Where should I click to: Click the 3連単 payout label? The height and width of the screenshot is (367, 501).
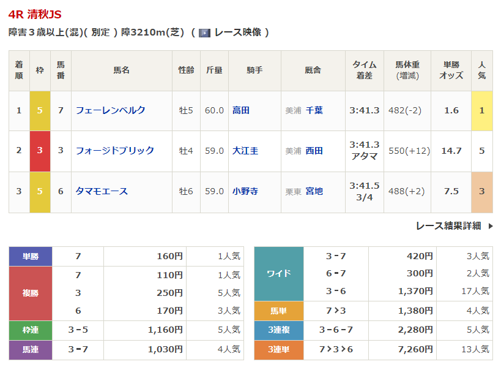(279, 350)
